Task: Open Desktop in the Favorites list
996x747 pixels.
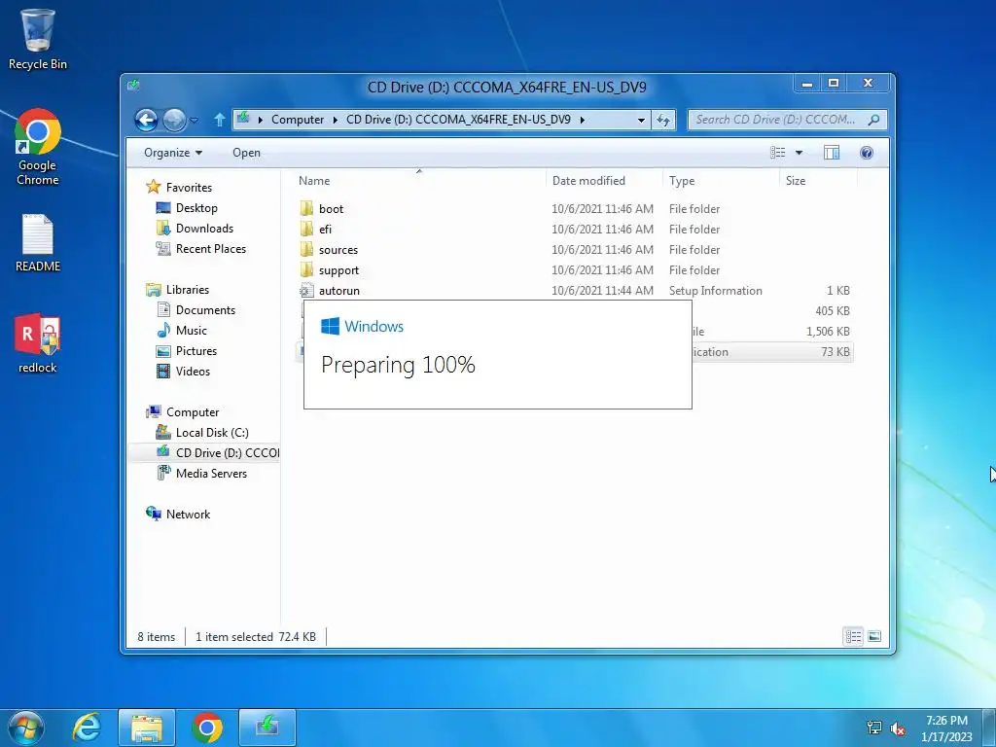Action: [x=187, y=208]
